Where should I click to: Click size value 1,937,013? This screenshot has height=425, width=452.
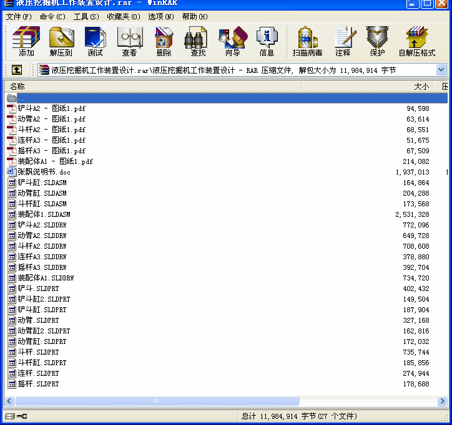[412, 172]
